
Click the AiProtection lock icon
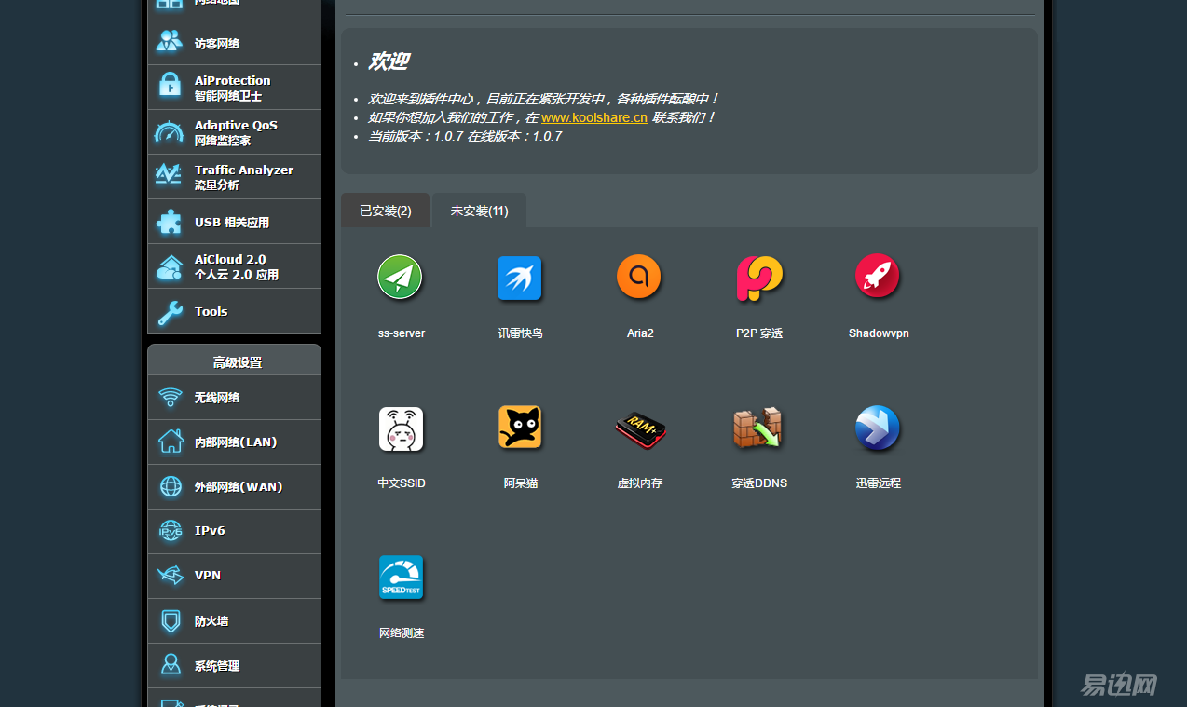pyautogui.click(x=170, y=87)
